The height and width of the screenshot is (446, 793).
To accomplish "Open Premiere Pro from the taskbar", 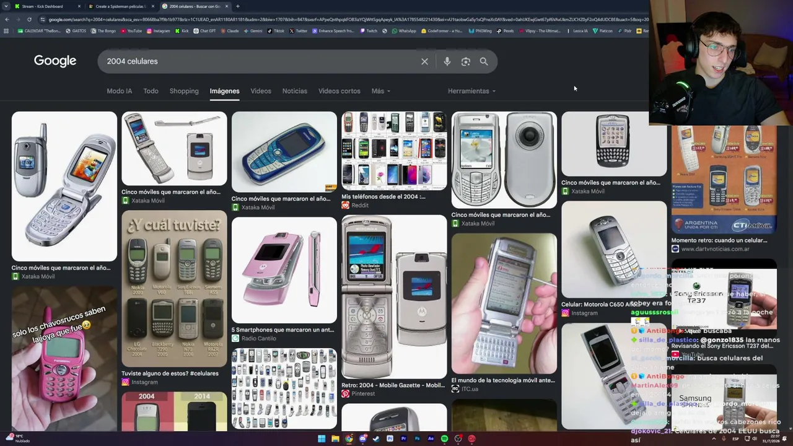I will [x=403, y=439].
